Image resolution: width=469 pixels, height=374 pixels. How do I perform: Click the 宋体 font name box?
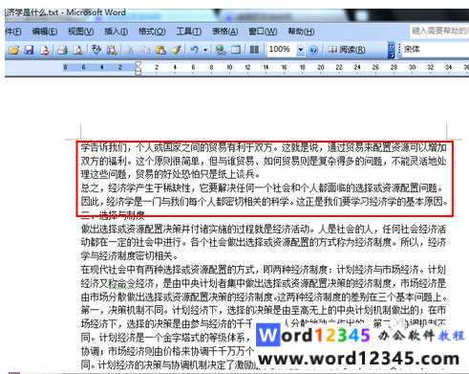tap(435, 50)
